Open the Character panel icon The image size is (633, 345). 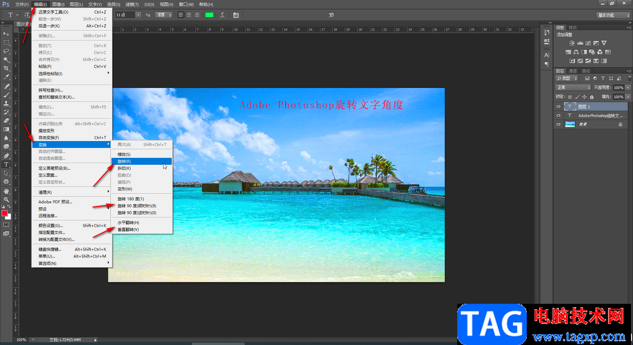[547, 55]
